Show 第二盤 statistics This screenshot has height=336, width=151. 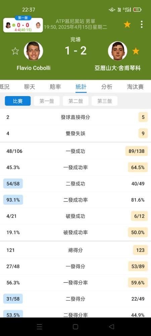pyautogui.click(x=75, y=101)
